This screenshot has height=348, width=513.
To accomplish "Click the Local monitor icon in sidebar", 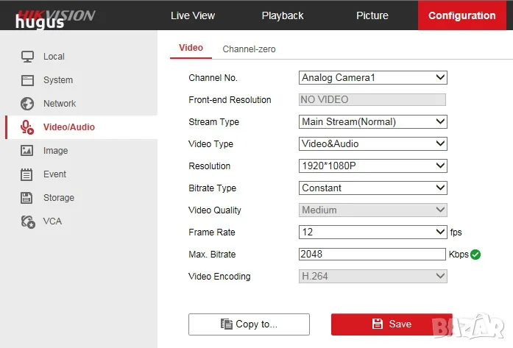I will tap(27, 57).
